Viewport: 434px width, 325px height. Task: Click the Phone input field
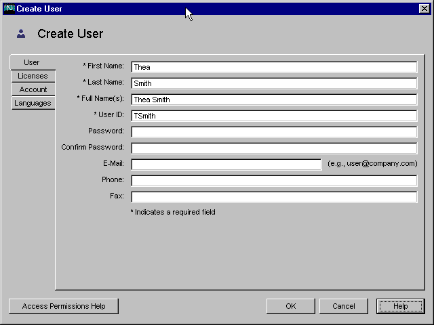[x=274, y=181]
